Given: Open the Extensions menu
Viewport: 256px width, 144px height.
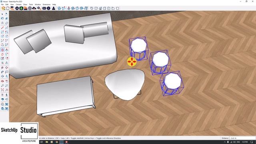Looking at the screenshot, I should [x=46, y=4].
